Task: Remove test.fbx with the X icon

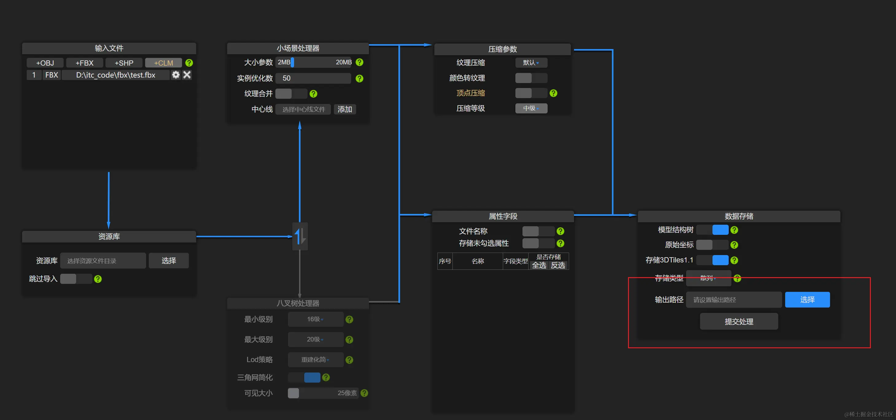Action: (187, 75)
